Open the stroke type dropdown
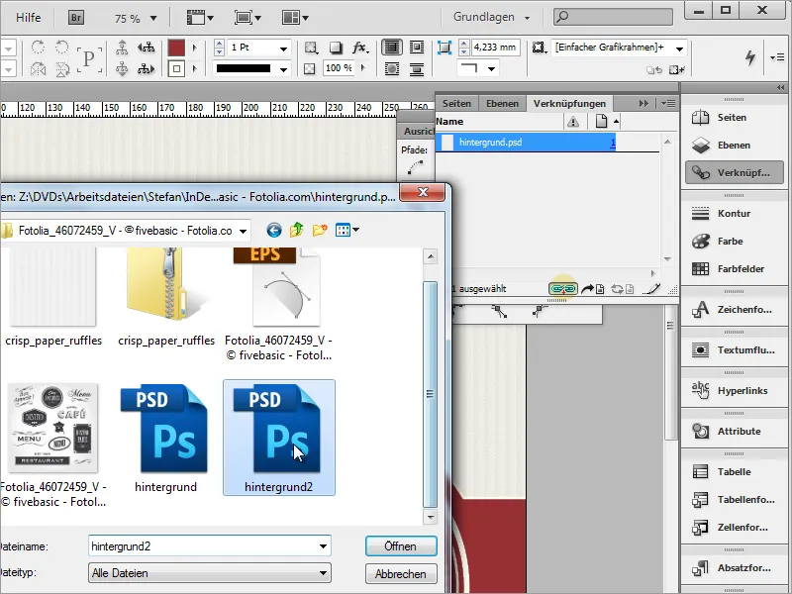 (x=284, y=69)
